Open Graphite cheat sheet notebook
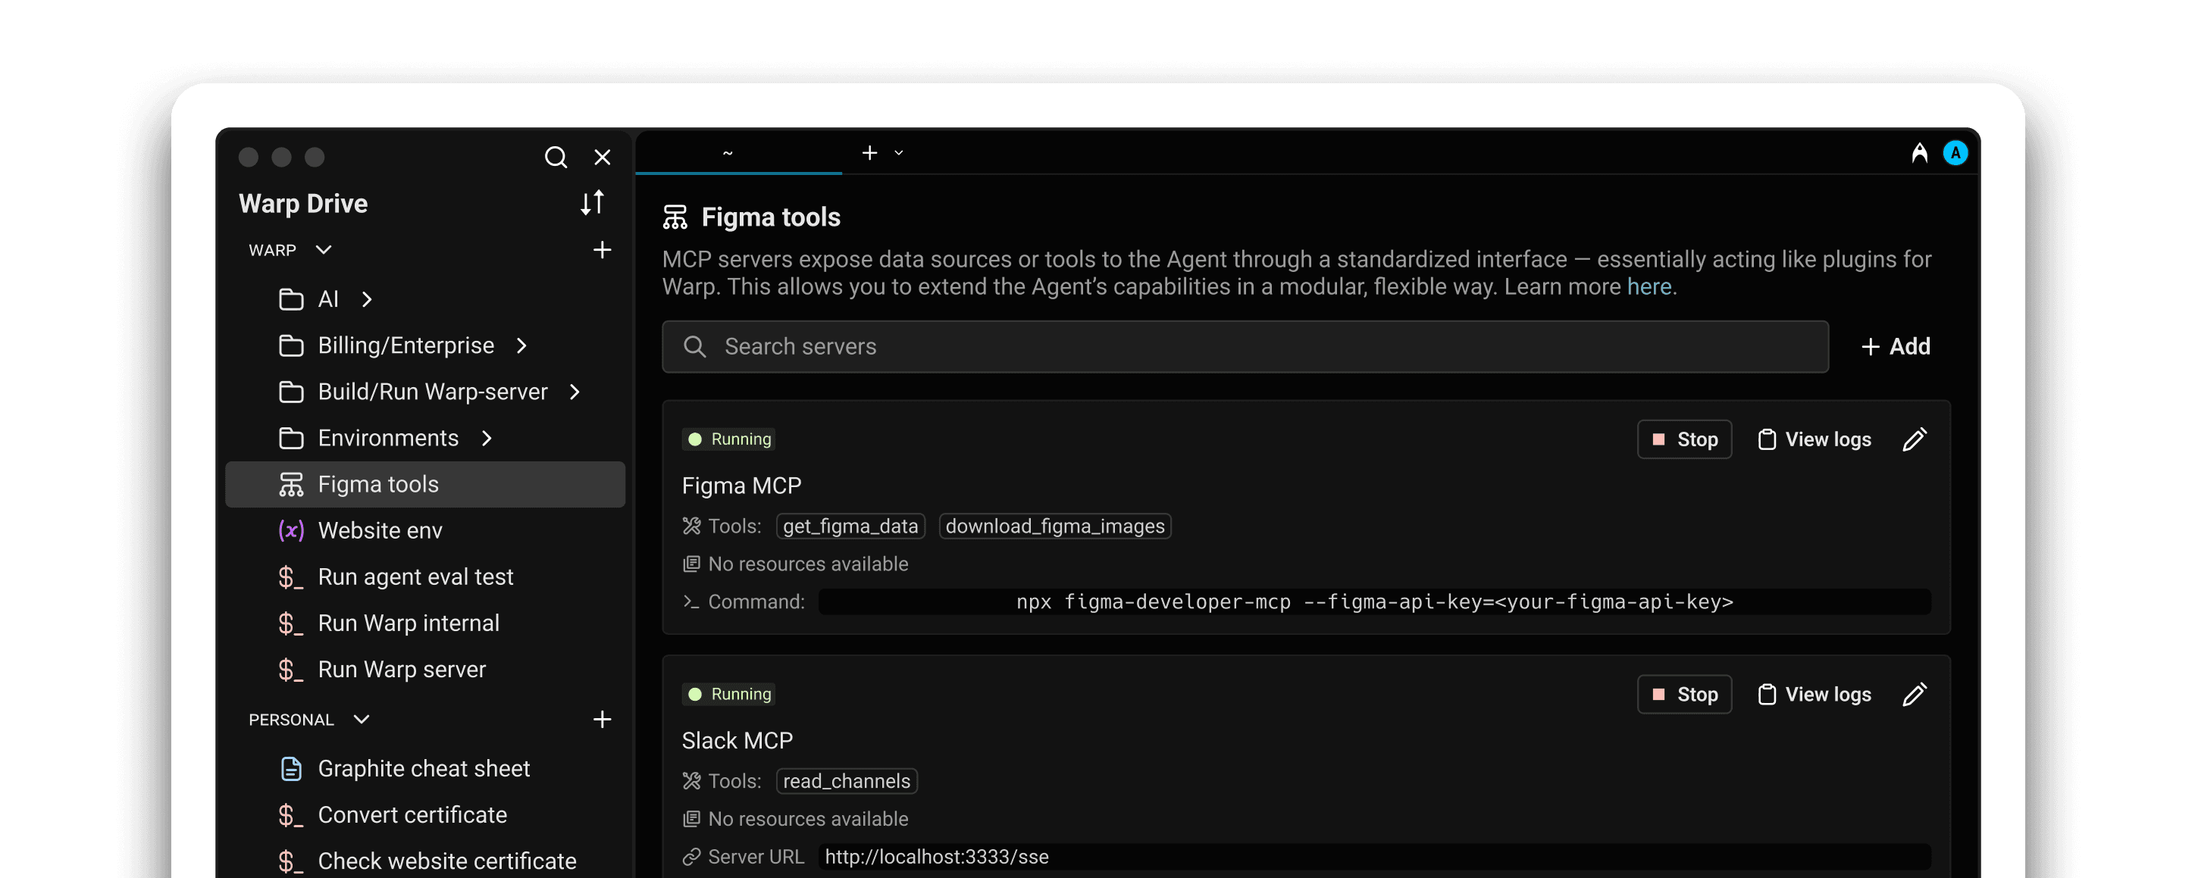The width and height of the screenshot is (2195, 878). (425, 768)
